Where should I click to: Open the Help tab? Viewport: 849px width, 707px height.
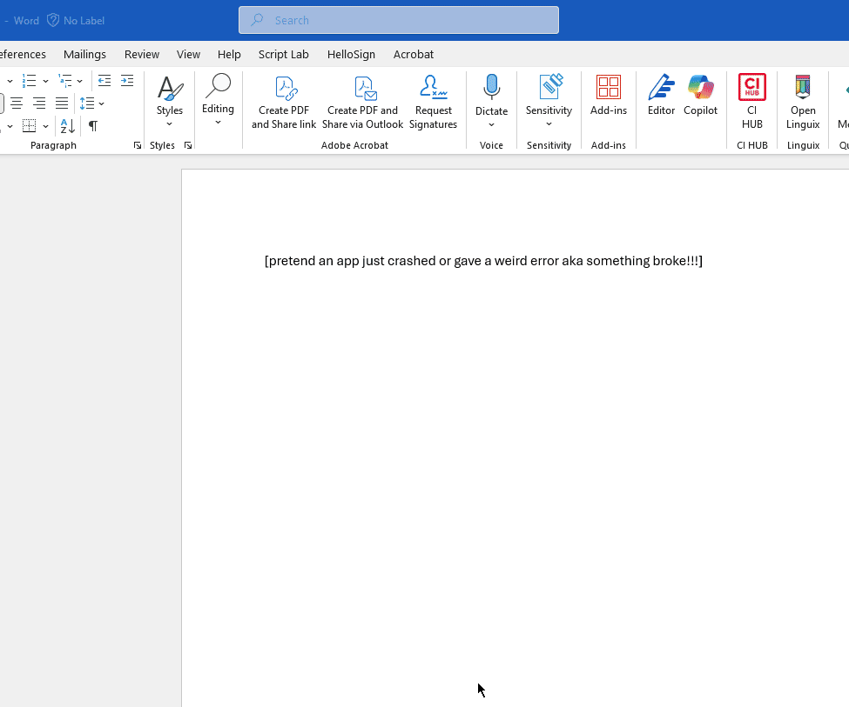point(229,55)
